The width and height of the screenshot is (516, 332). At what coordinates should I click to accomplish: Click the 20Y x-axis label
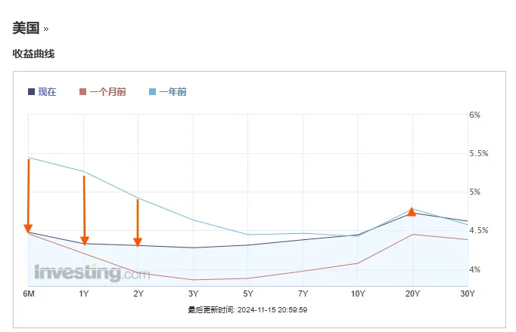tap(412, 294)
